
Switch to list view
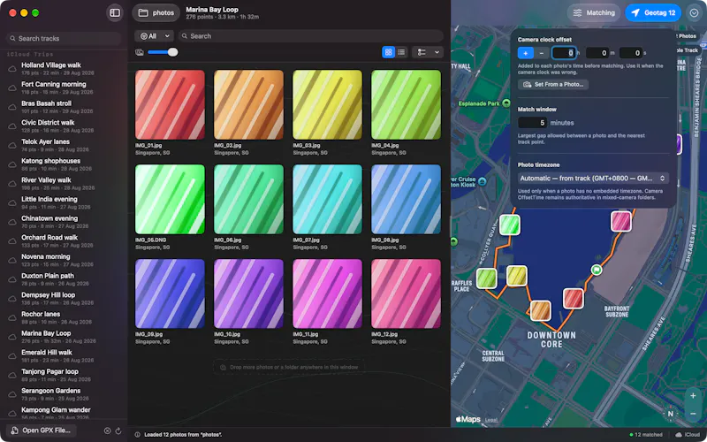pos(401,52)
